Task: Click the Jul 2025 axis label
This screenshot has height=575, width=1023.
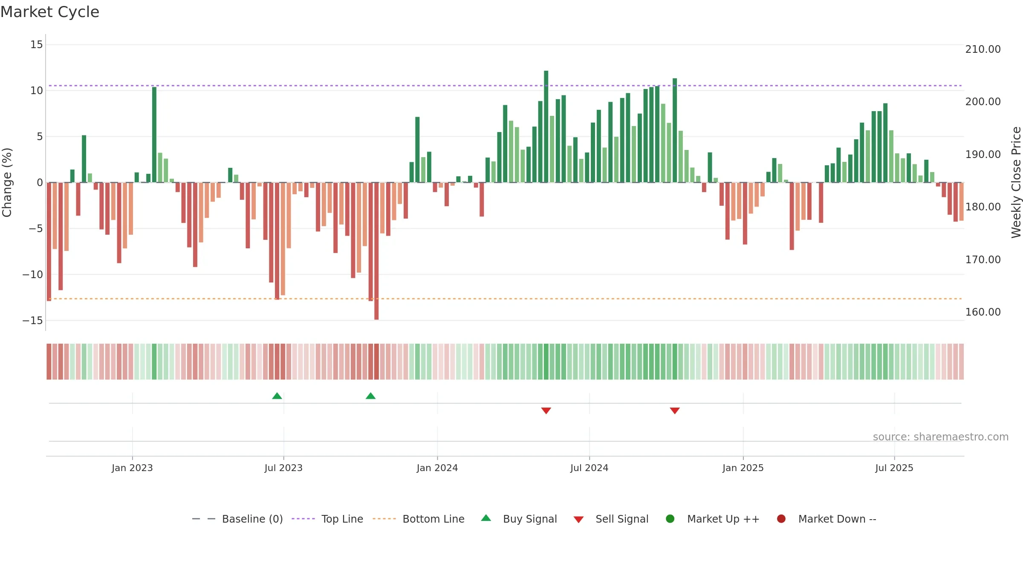Action: click(x=894, y=468)
